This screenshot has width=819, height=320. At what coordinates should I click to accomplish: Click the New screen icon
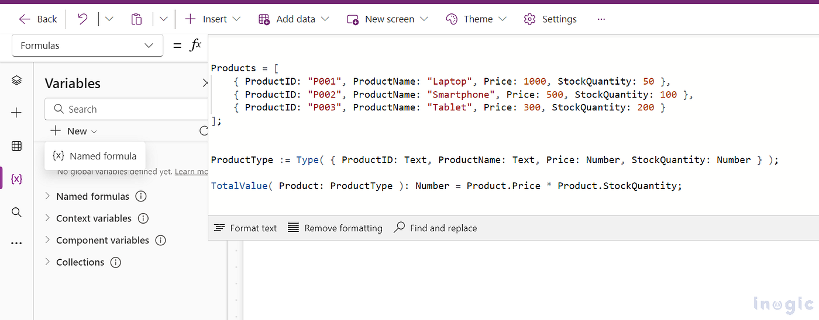click(x=353, y=19)
